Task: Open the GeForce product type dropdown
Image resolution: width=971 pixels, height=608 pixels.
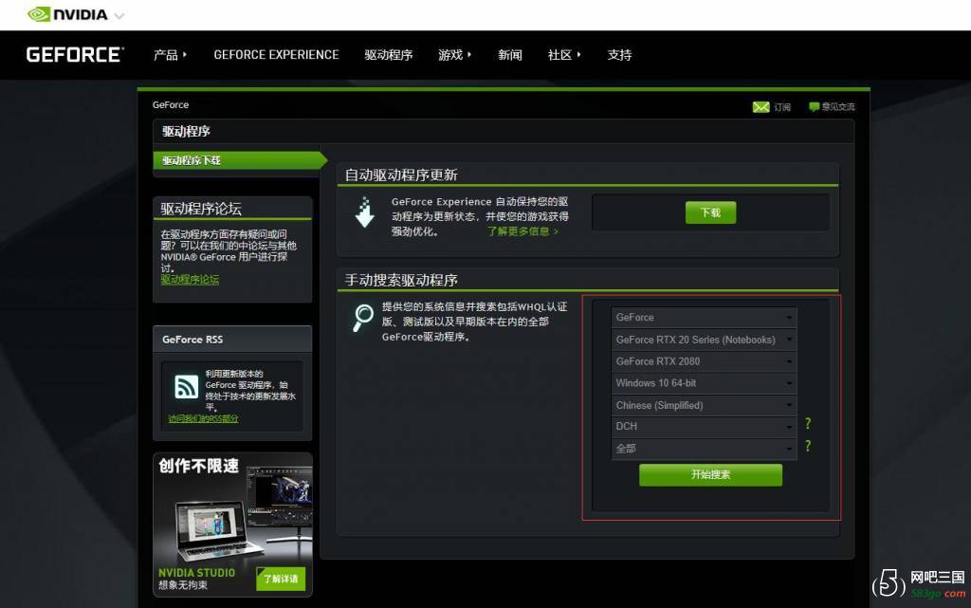Action: pos(704,317)
